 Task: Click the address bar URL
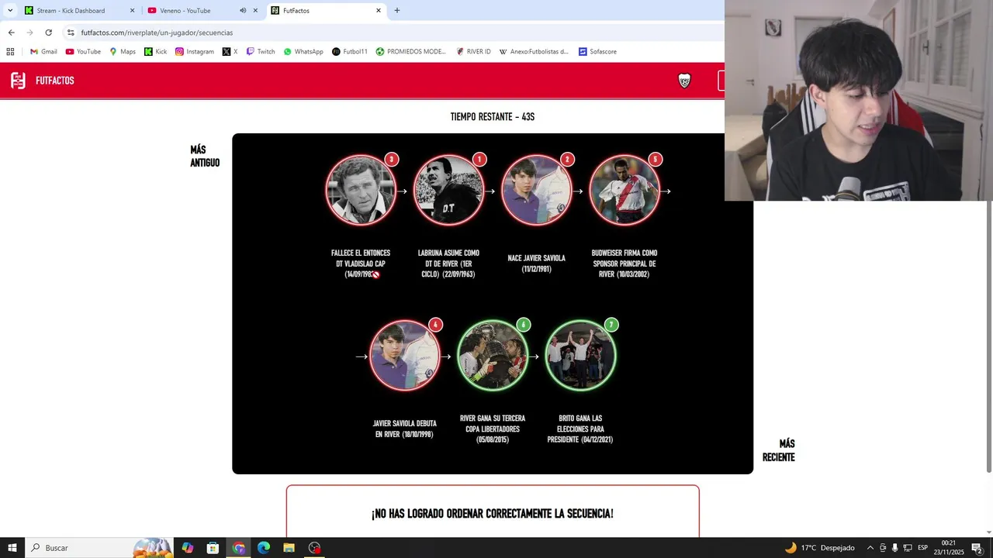click(x=157, y=33)
